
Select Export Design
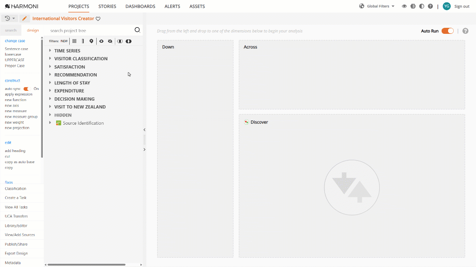tap(16, 254)
